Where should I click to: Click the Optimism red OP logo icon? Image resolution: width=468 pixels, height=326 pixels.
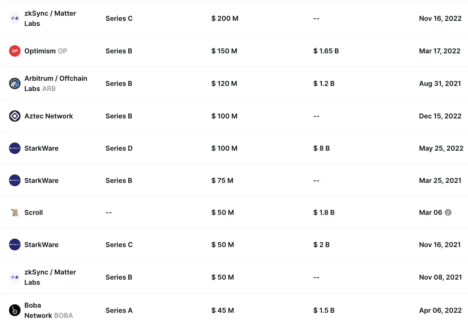point(15,51)
